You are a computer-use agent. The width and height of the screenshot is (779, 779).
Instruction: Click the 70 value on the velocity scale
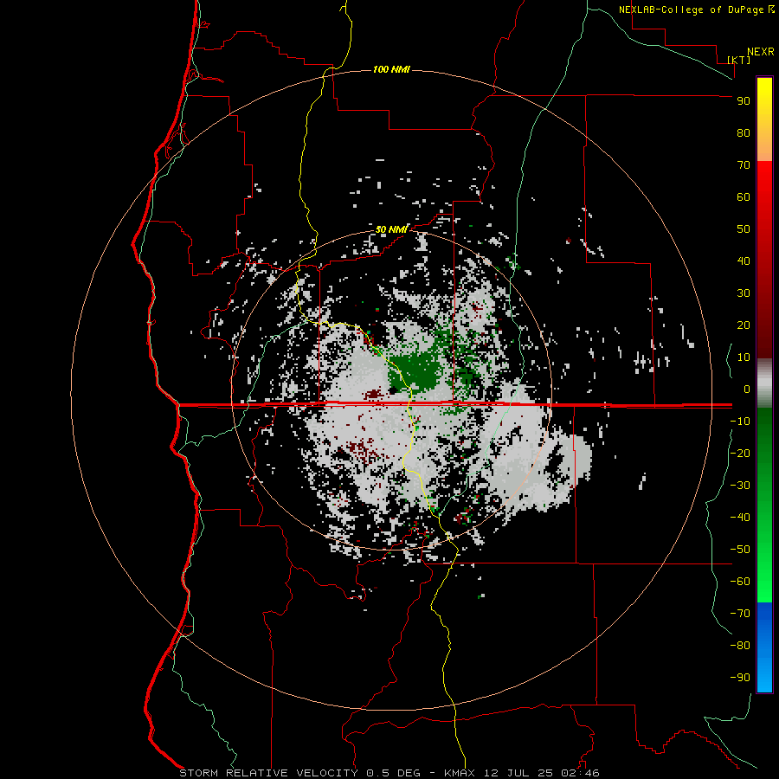pos(744,165)
